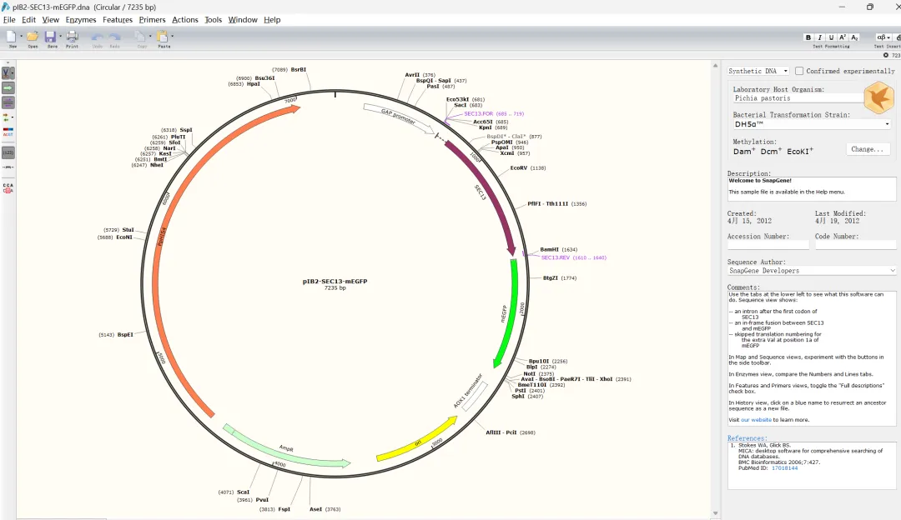The image size is (901, 520).
Task: Click the EcoRV enzyme site label
Action: point(519,168)
